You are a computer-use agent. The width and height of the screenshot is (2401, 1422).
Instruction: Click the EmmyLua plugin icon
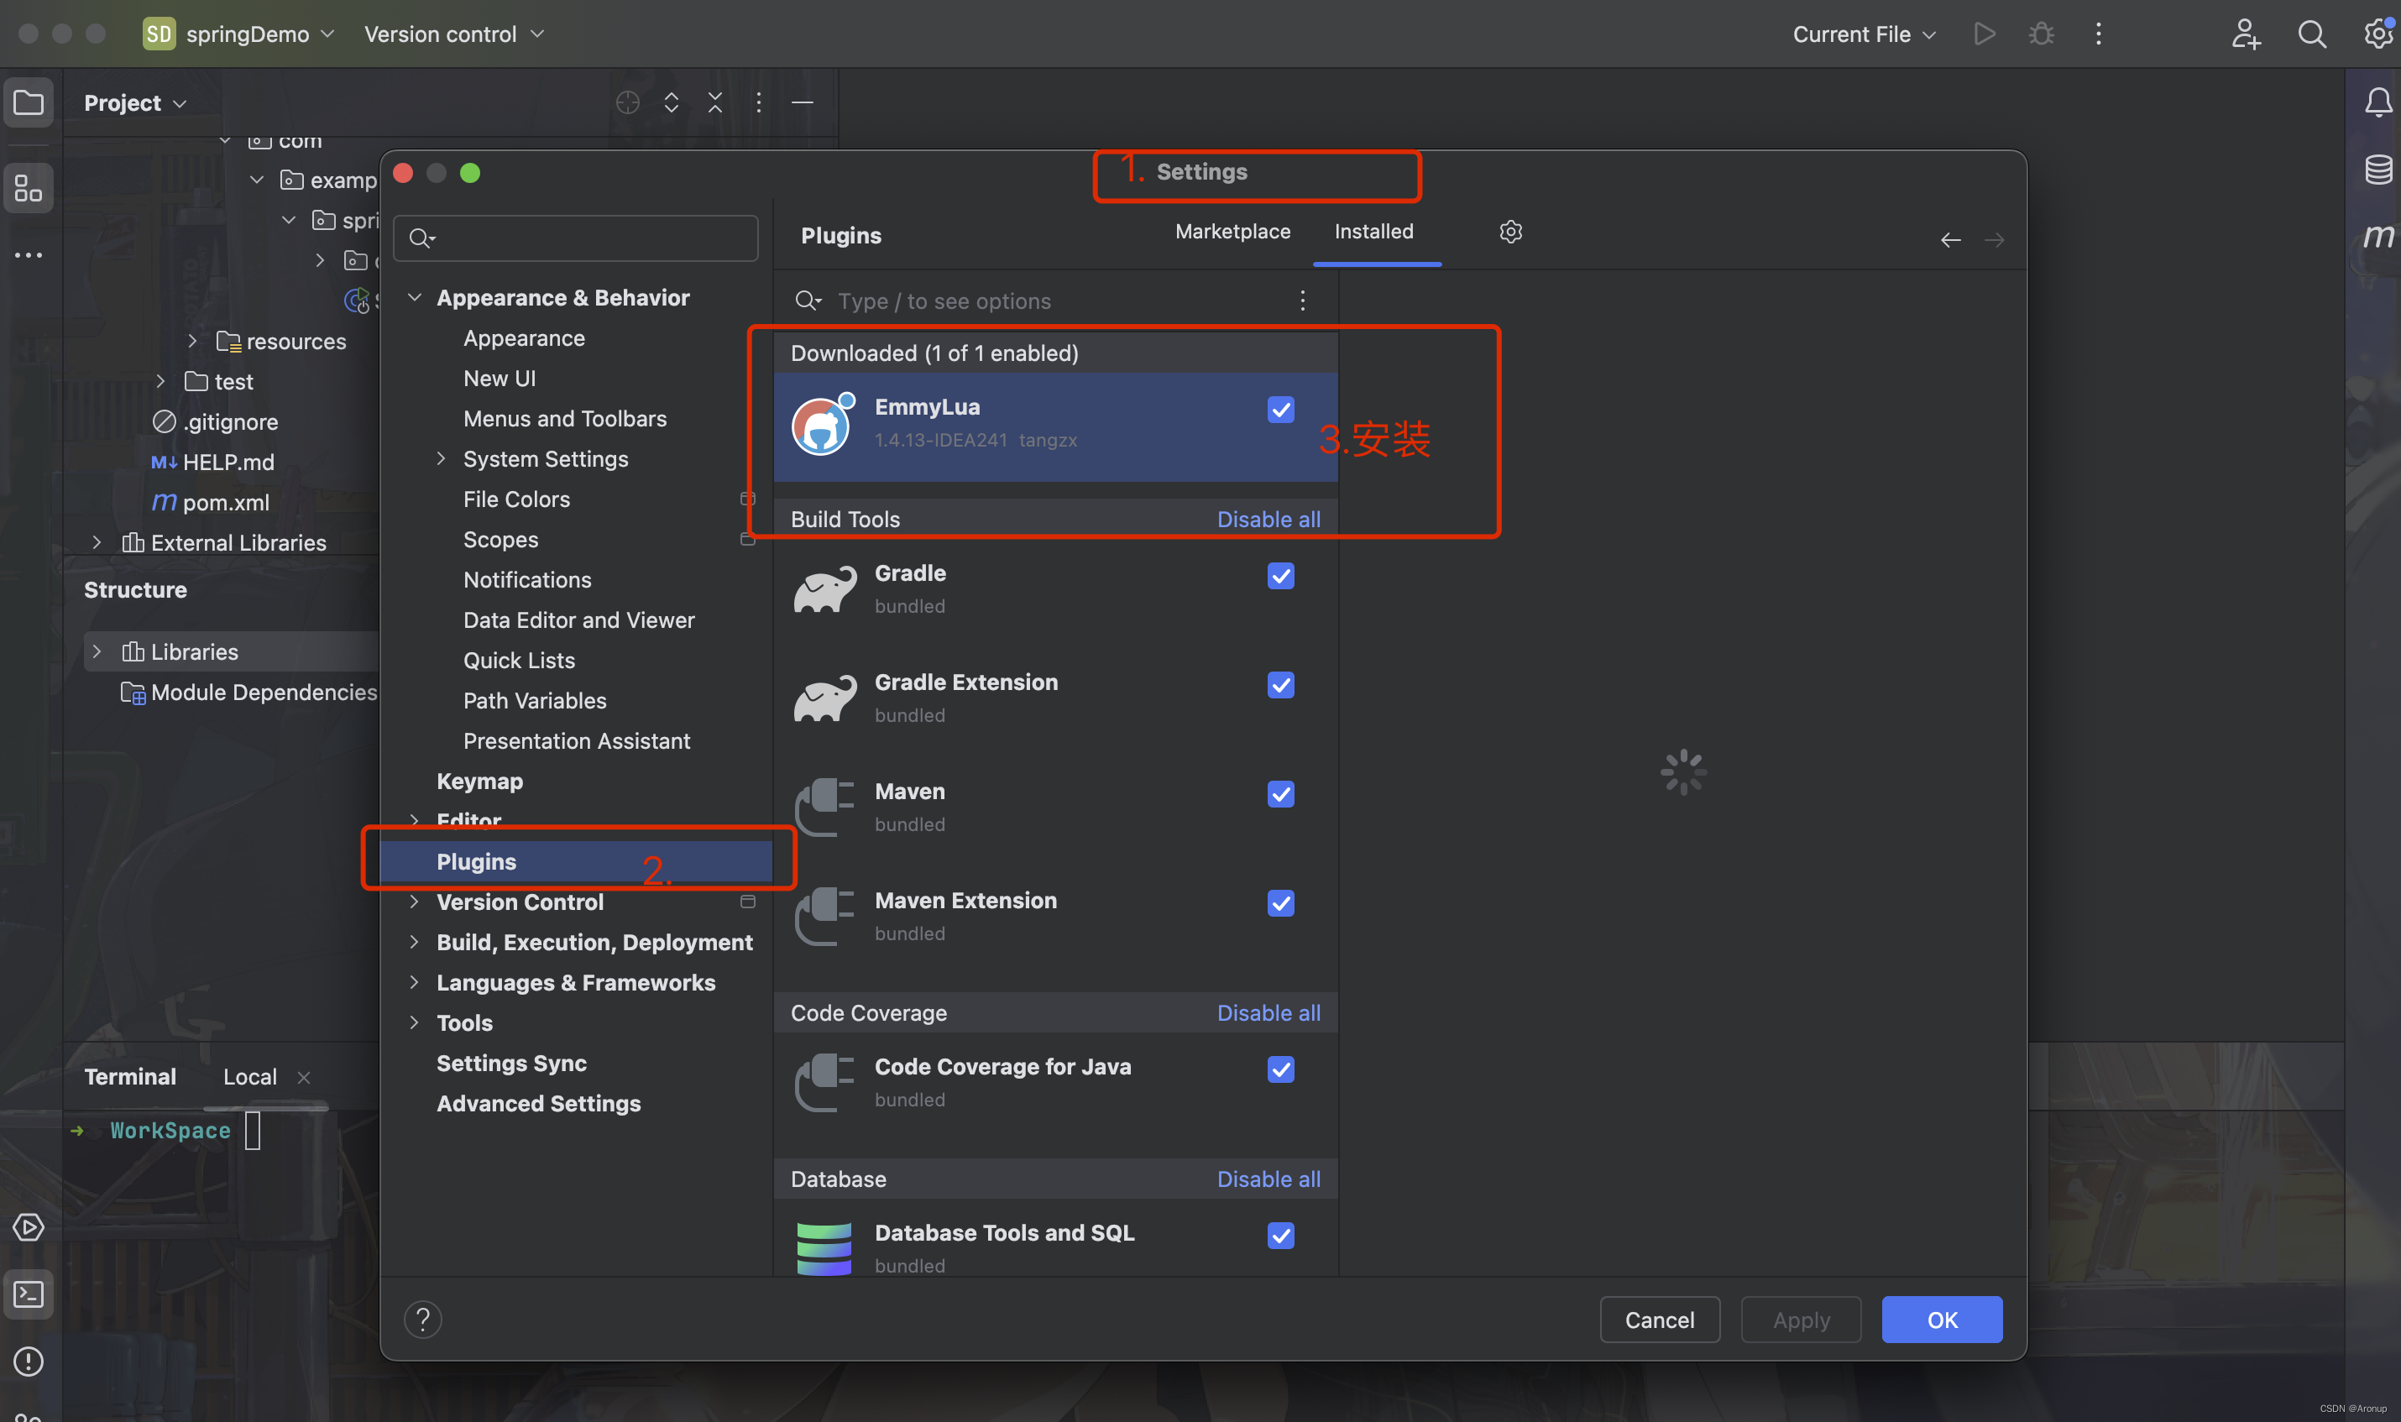pos(821,426)
